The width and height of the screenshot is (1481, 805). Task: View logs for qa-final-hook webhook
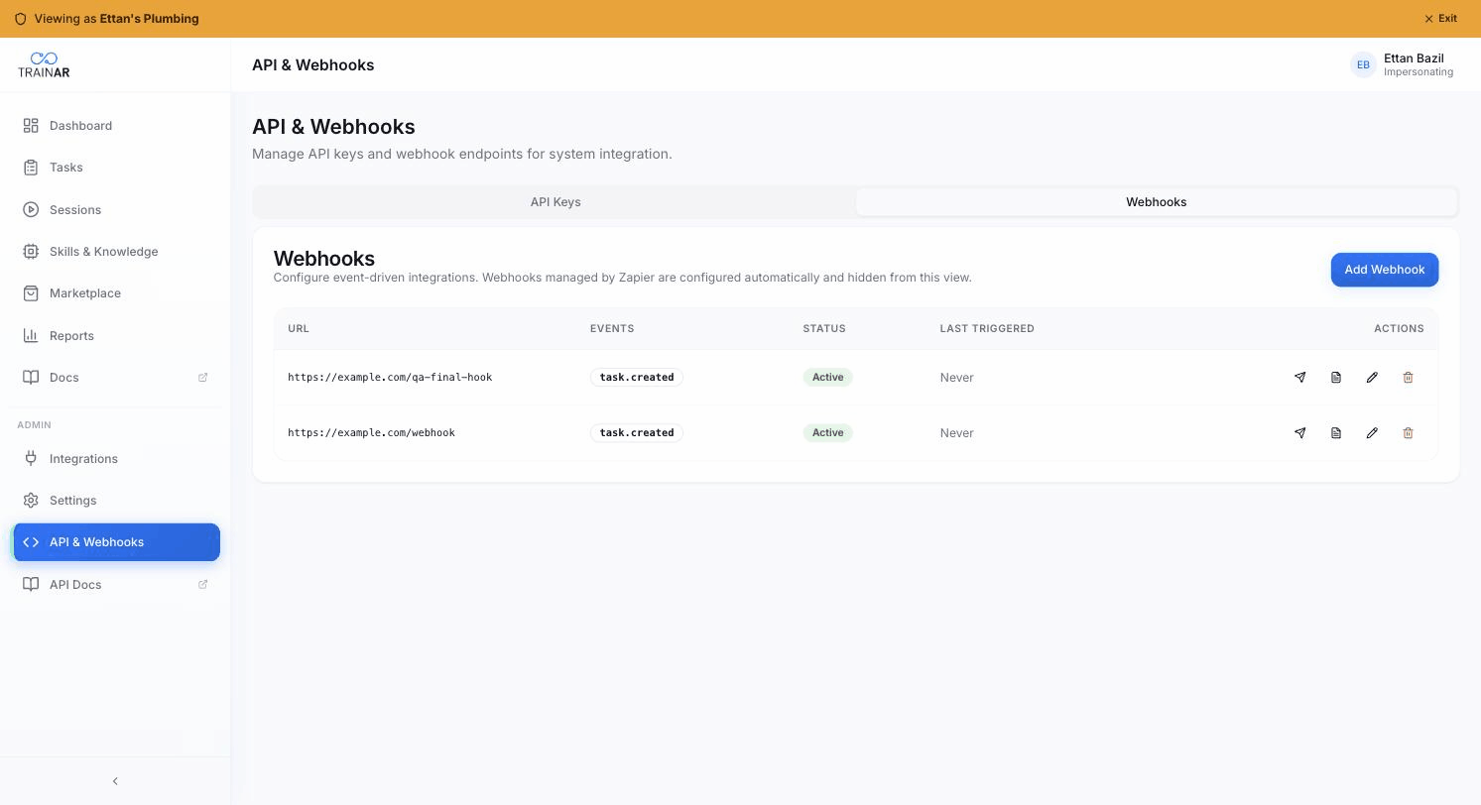(x=1336, y=377)
